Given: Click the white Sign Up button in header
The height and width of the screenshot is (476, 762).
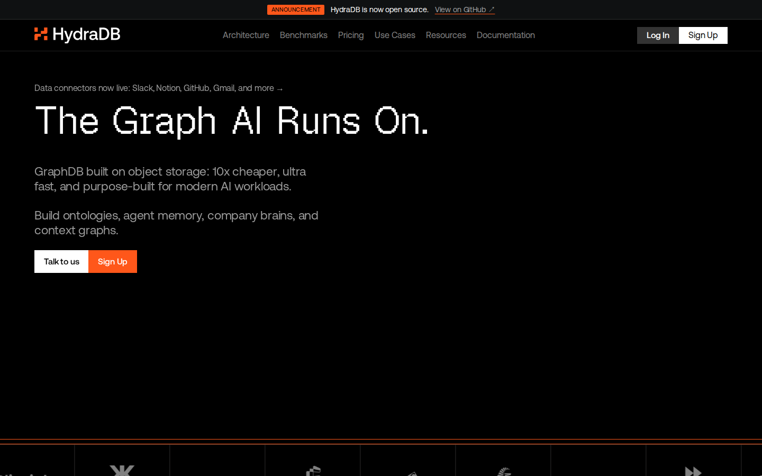Looking at the screenshot, I should click(x=703, y=35).
